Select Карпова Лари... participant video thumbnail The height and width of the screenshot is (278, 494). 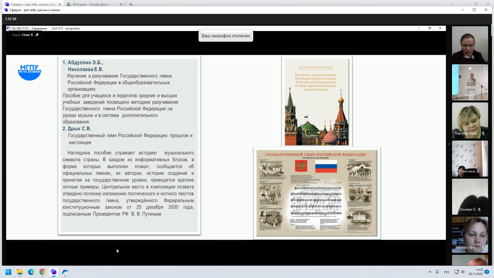pyautogui.click(x=470, y=120)
